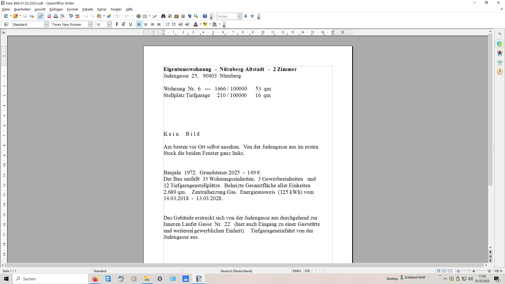Expand the Standard paragraph style dropdown
This screenshot has height=284, width=505.
click(46, 24)
